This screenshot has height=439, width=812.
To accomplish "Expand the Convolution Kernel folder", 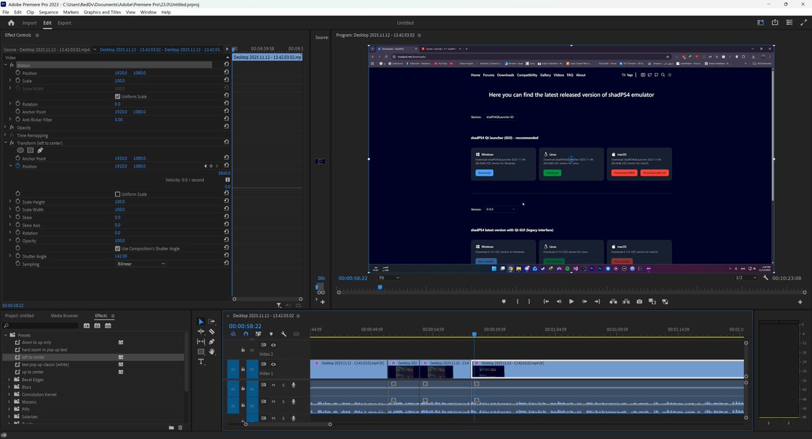I will tap(9, 394).
